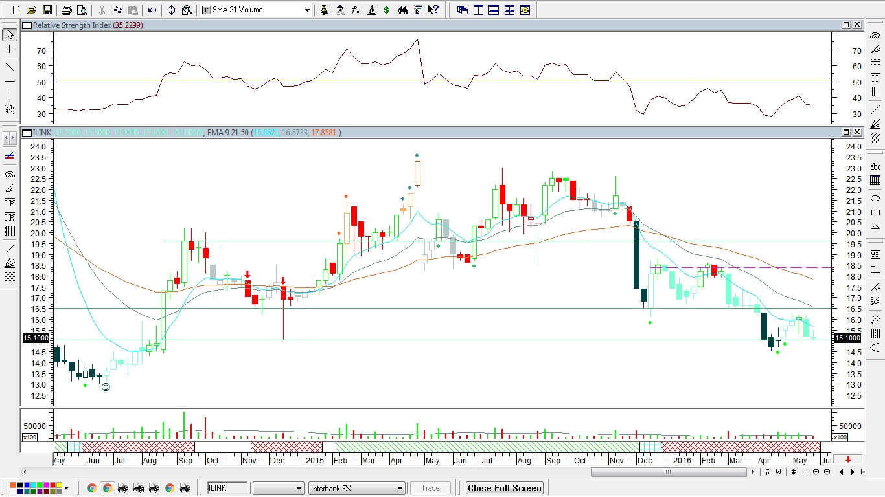885x497 pixels.
Task: Click the What's This help pointer icon
Action: click(x=433, y=10)
